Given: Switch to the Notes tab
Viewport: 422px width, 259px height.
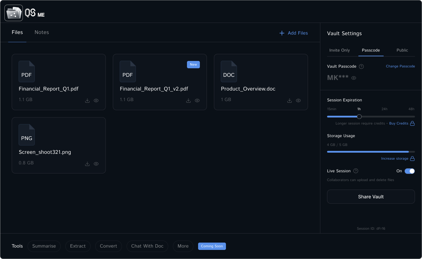Looking at the screenshot, I should click(x=42, y=32).
